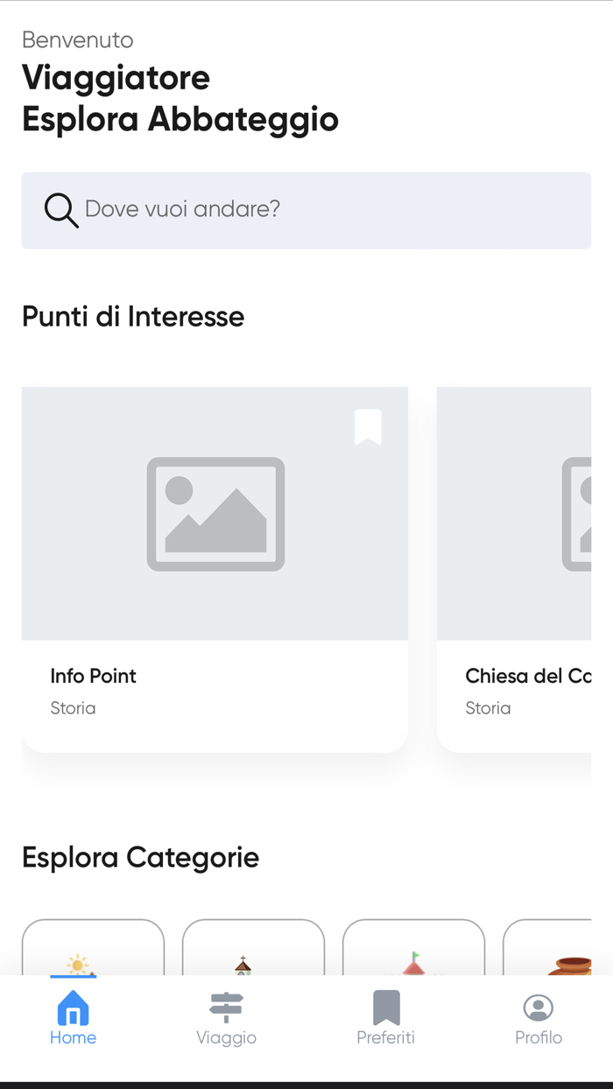Select the church category icon

click(x=243, y=965)
